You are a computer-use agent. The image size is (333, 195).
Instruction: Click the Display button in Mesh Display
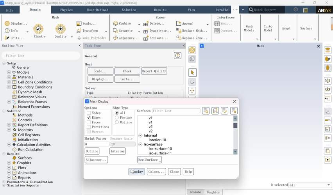click(x=136, y=172)
